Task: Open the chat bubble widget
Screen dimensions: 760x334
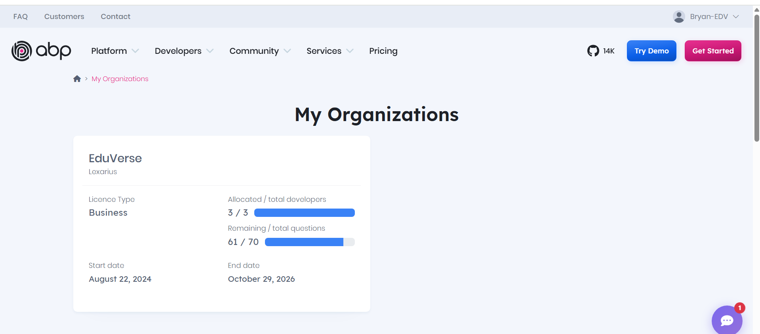Action: (x=727, y=320)
